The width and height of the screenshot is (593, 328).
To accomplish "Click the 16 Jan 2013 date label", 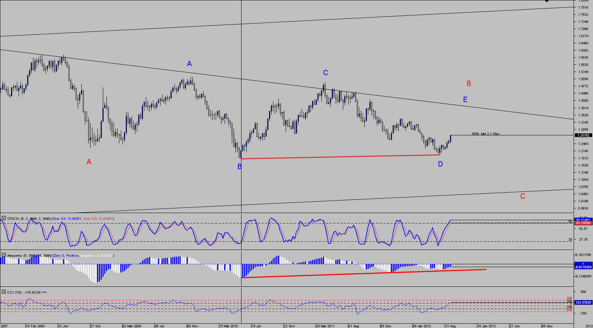I will pos(487,326).
